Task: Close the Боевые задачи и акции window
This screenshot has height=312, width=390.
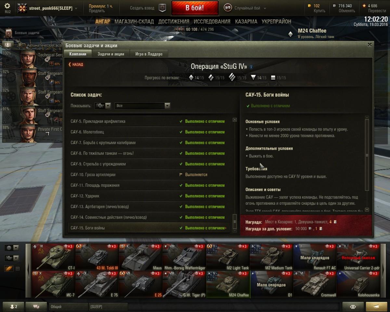Action: (370, 45)
